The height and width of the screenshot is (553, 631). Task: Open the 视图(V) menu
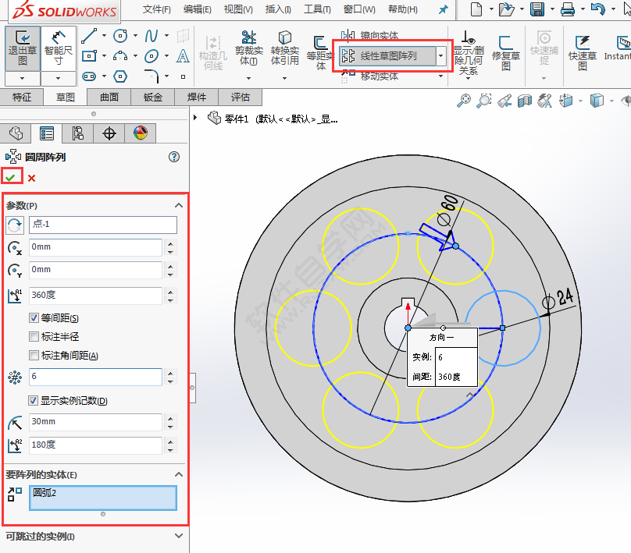[x=238, y=9]
